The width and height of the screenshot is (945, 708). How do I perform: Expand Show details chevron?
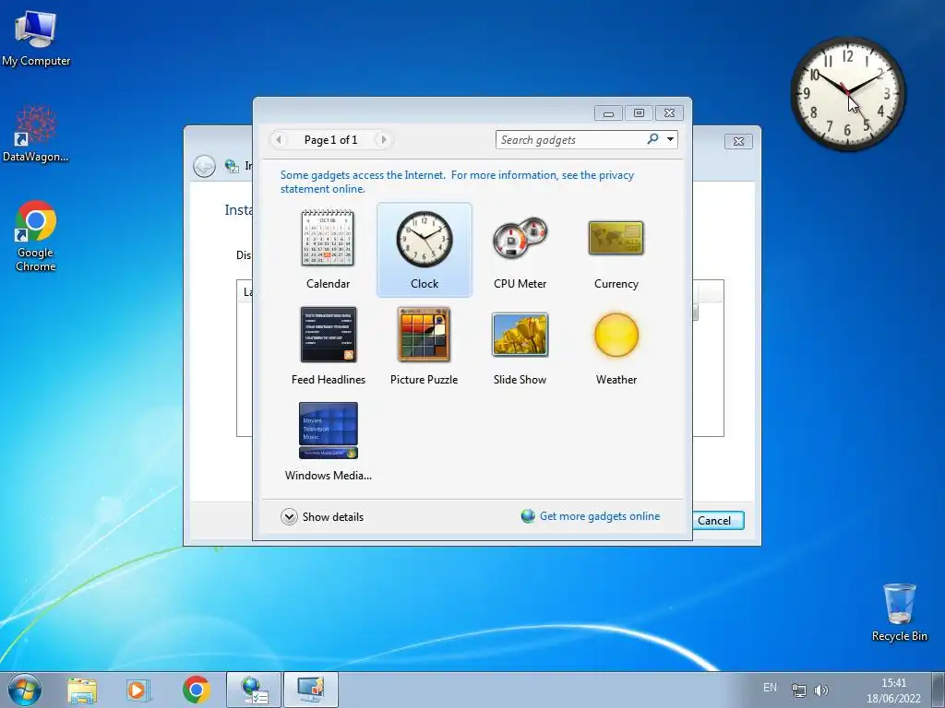coord(289,516)
